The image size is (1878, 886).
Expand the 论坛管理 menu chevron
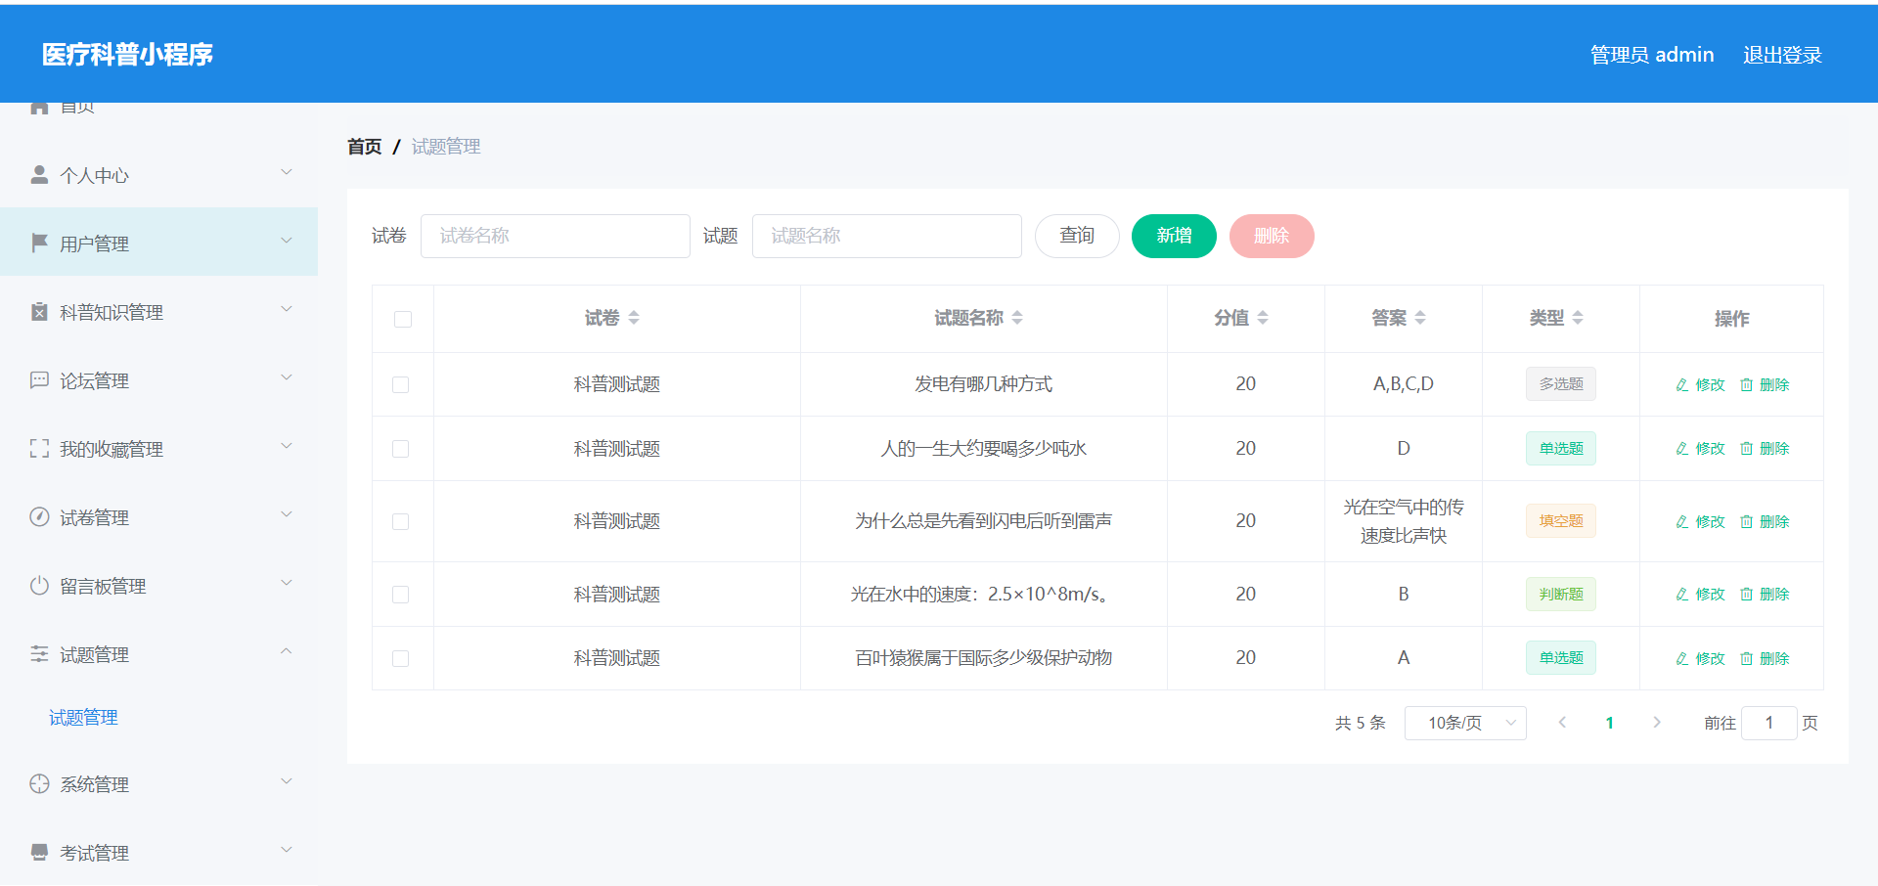click(287, 377)
